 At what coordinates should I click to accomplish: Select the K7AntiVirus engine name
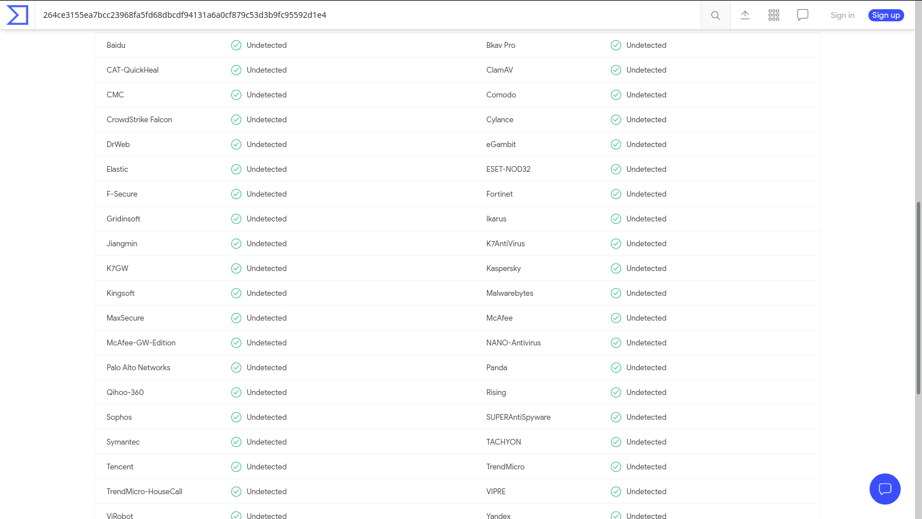(505, 243)
